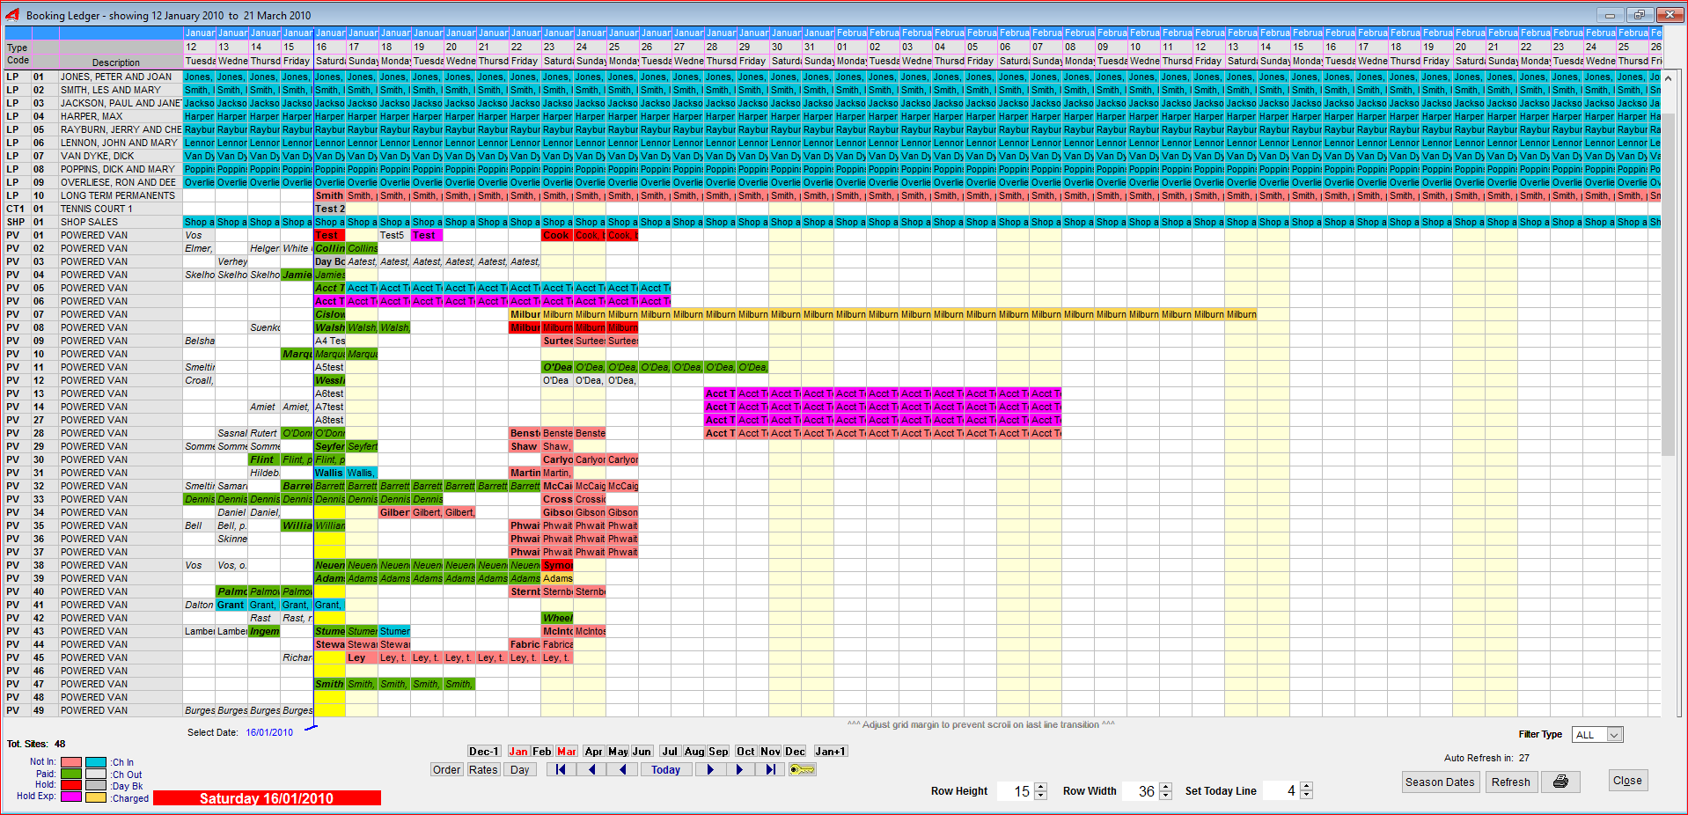Click the Select Date value 16/01/2010
The image size is (1688, 815).
269,732
